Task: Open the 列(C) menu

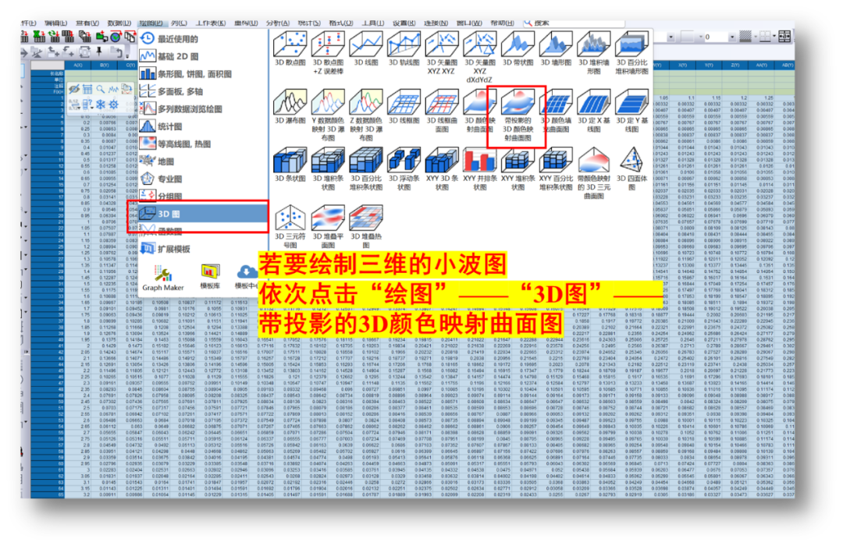Action: coord(179,23)
